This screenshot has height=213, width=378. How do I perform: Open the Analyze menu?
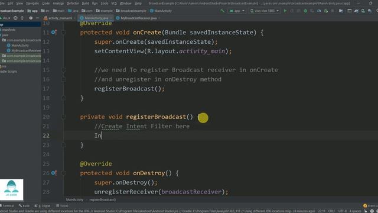pyautogui.click(x=58, y=4)
